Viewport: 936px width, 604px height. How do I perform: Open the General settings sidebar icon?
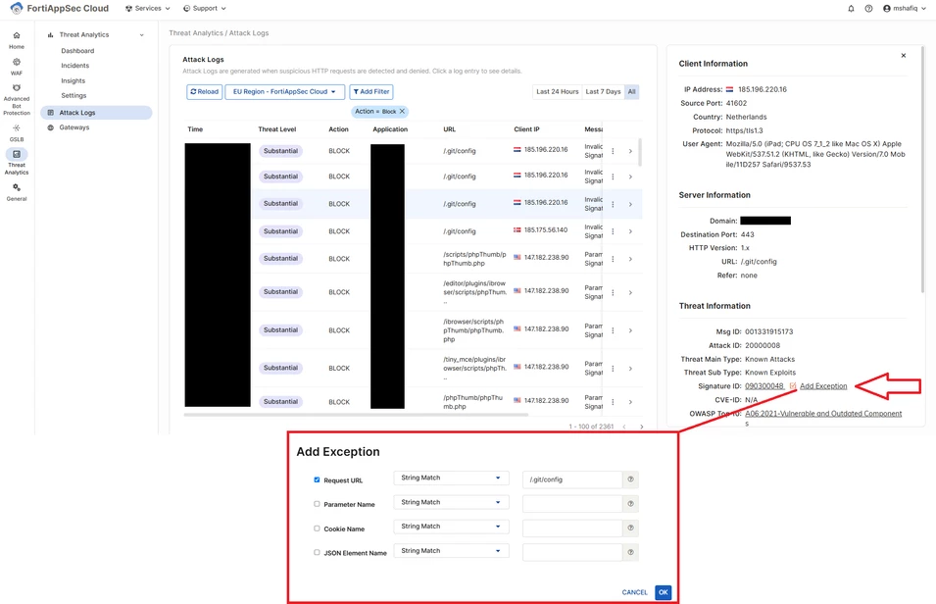click(17, 192)
